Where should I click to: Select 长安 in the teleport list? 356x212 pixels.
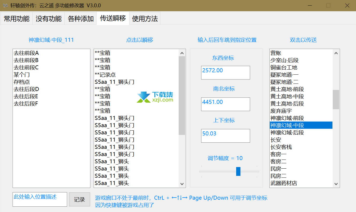click(301, 140)
